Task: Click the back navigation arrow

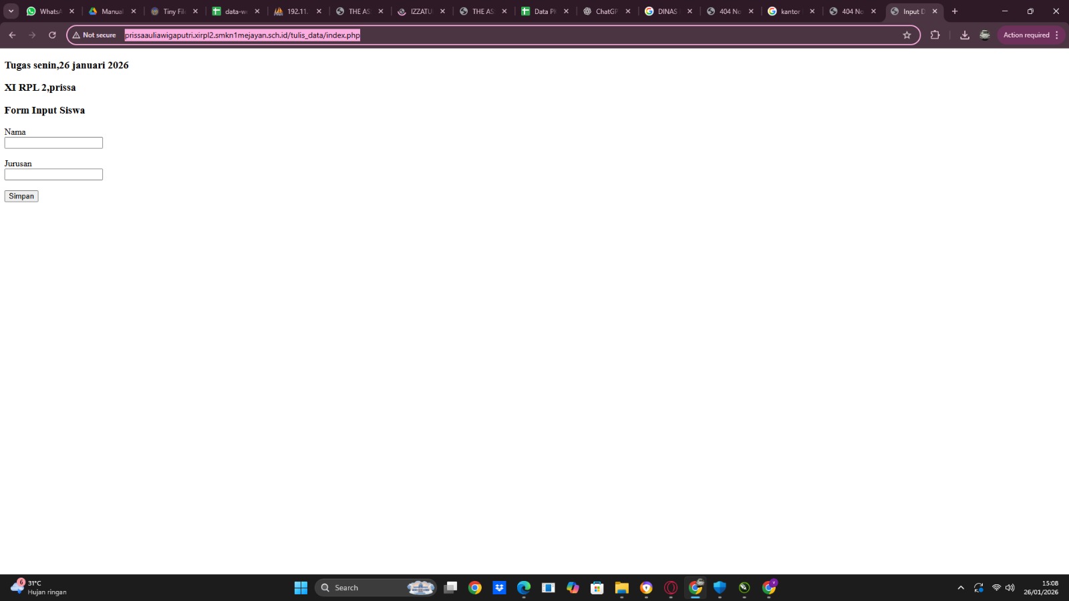Action: (12, 35)
